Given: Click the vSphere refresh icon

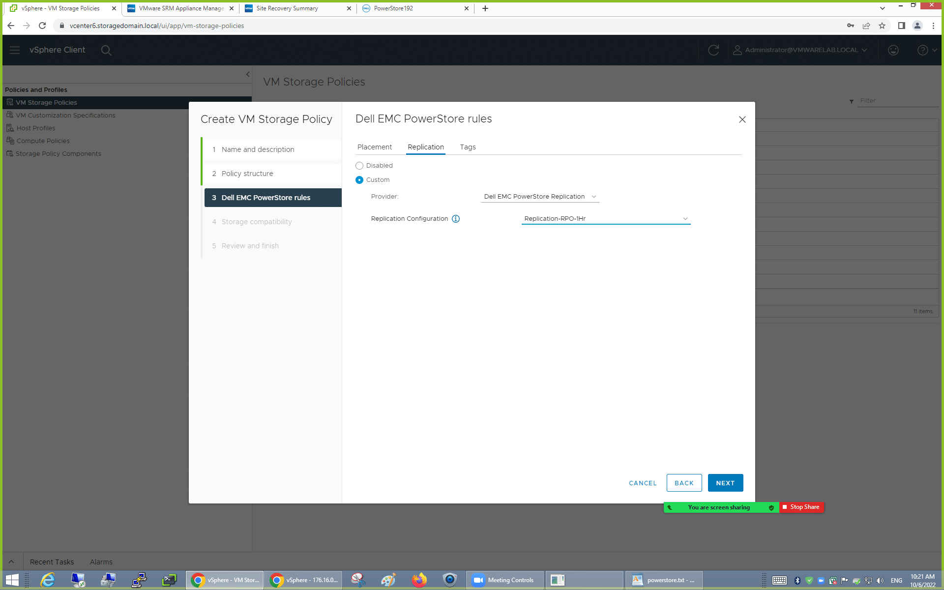Looking at the screenshot, I should point(713,50).
